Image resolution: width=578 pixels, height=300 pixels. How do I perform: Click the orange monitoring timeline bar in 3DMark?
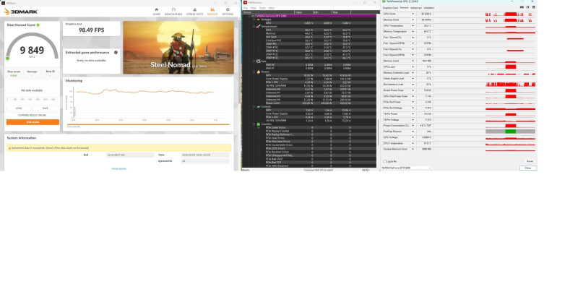(x=148, y=125)
